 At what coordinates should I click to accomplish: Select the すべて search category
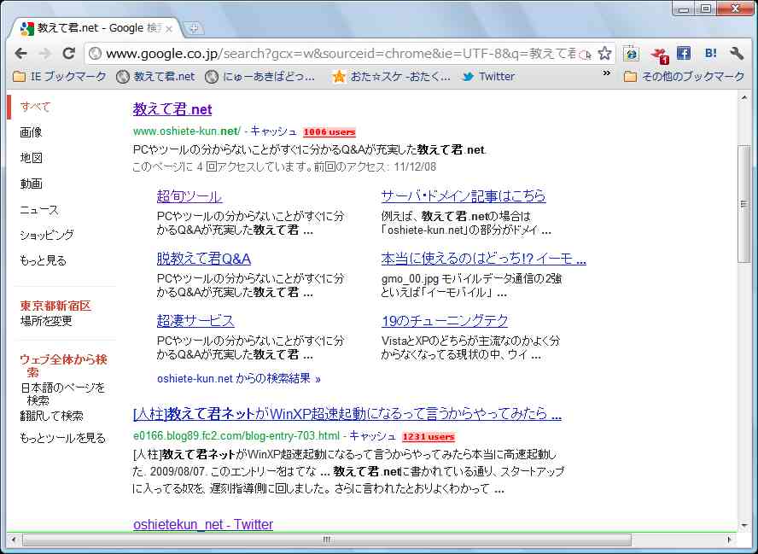[x=35, y=107]
